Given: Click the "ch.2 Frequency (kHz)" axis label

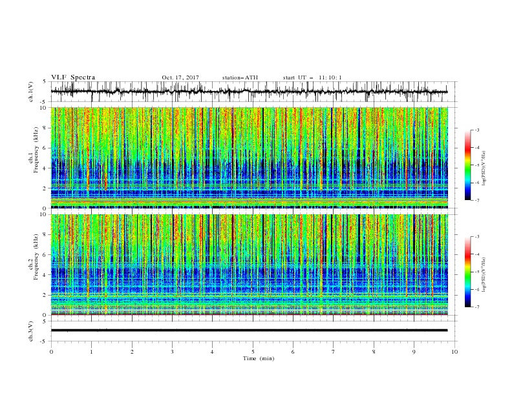Looking at the screenshot, I should click(x=34, y=257).
